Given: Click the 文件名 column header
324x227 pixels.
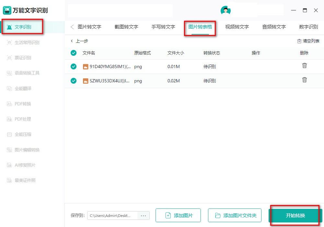Looking at the screenshot, I should coord(89,53).
